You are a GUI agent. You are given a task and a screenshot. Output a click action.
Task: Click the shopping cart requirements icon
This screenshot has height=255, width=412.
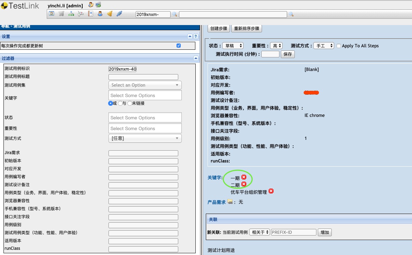pyautogui.click(x=61, y=14)
